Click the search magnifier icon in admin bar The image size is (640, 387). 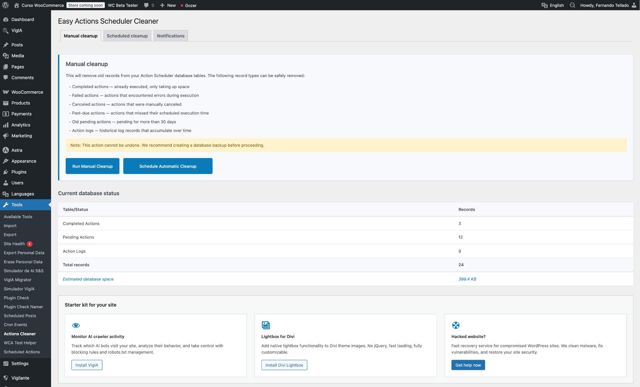click(x=572, y=5)
